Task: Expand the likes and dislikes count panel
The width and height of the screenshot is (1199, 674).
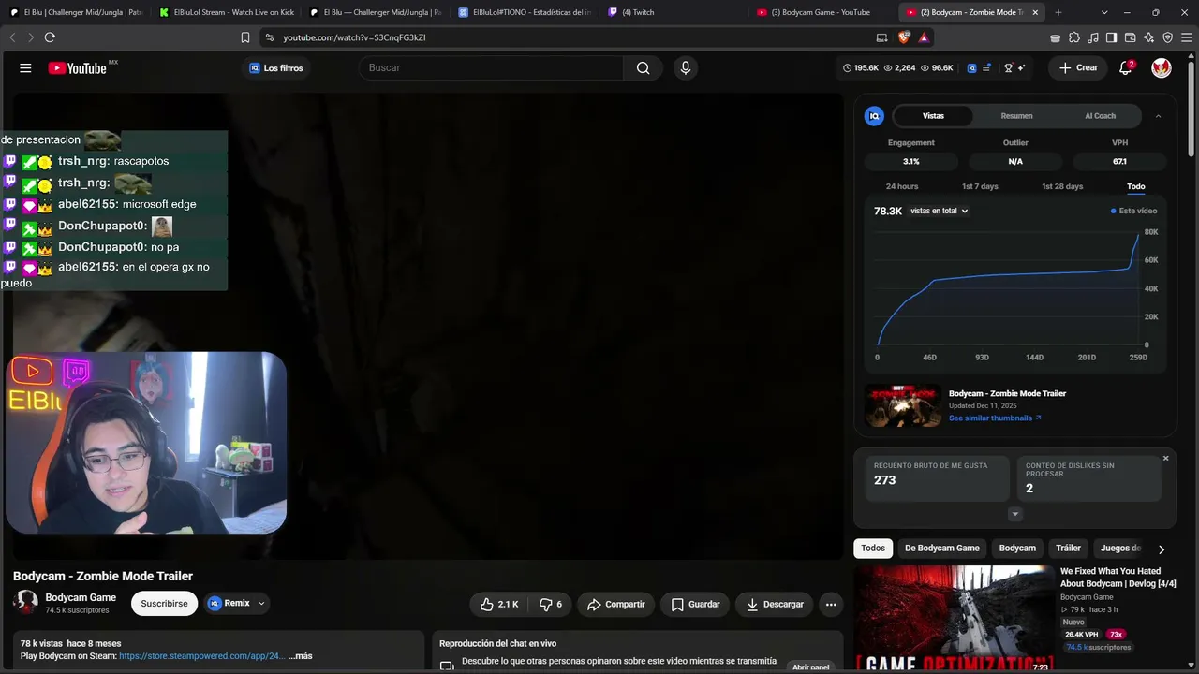Action: [x=1014, y=514]
